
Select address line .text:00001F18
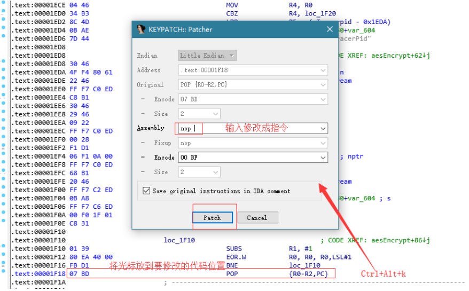coord(38,274)
